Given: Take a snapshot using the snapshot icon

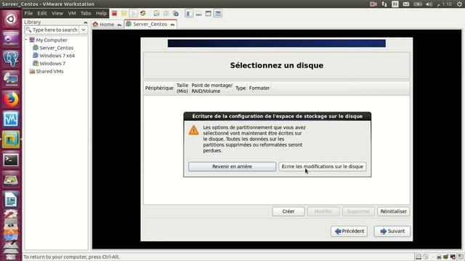Looking at the screenshot, I should [157, 13].
